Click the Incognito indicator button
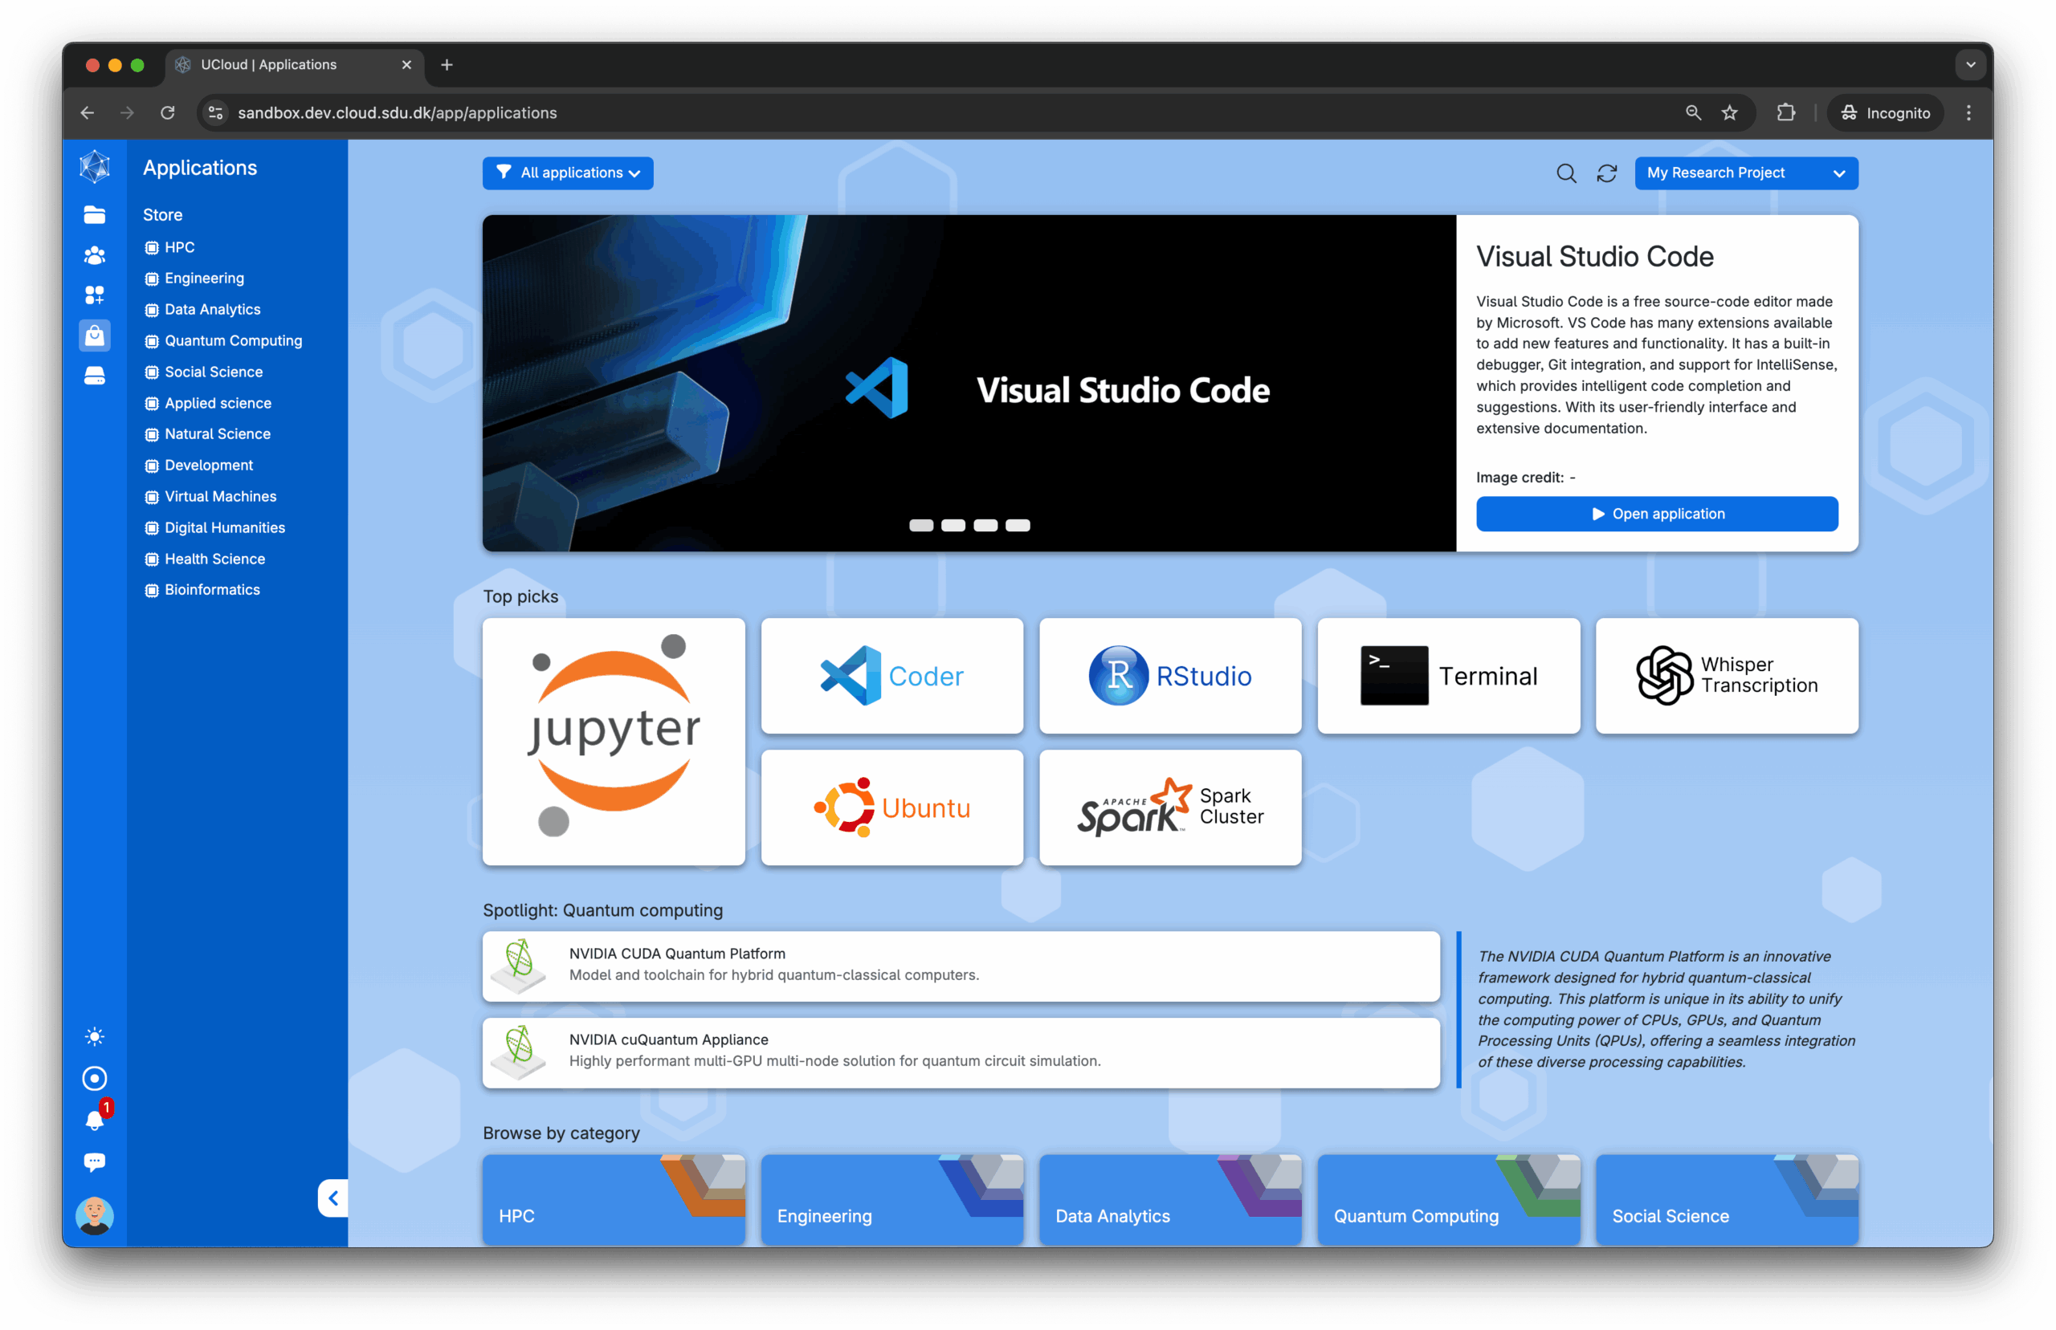 coord(1885,112)
